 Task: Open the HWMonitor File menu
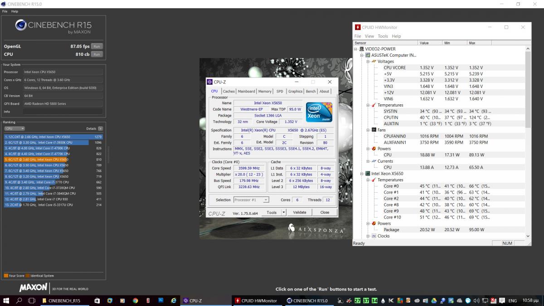point(358,36)
